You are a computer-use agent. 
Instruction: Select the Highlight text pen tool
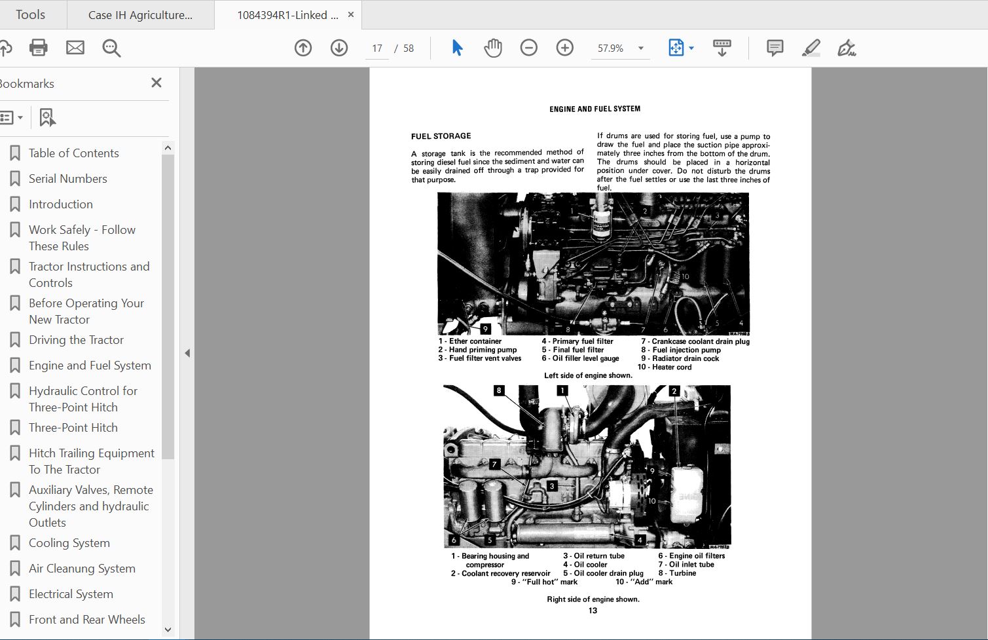click(x=811, y=48)
